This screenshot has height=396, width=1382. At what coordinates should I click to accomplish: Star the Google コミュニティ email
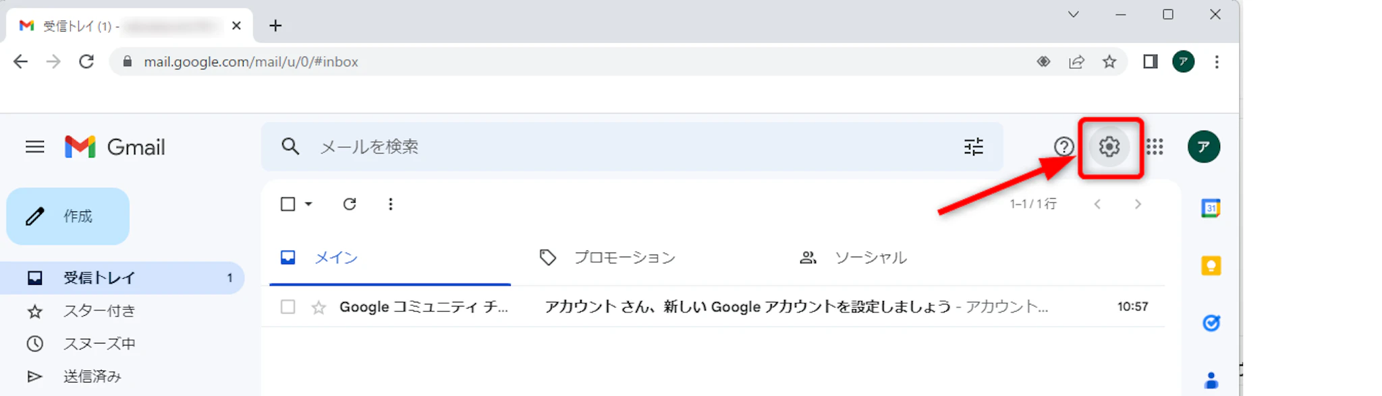pyautogui.click(x=319, y=308)
